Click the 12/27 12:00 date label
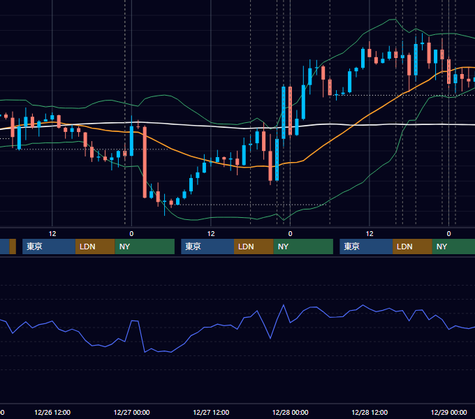 (x=211, y=412)
